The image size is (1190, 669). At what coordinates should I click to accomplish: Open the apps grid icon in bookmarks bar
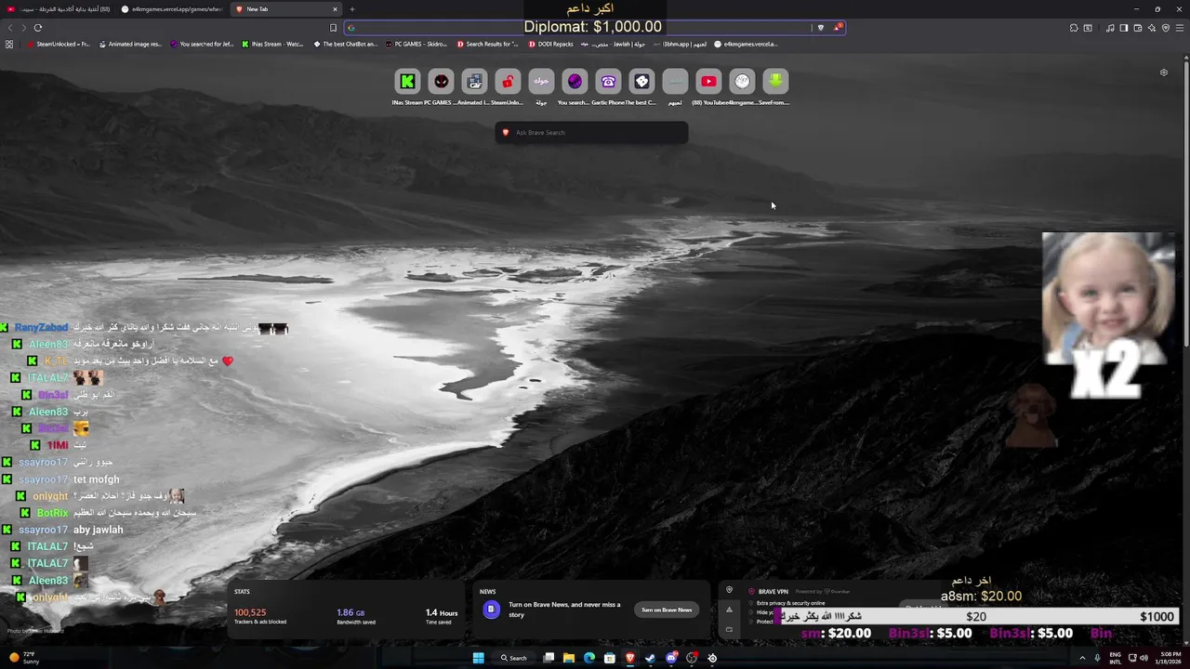9,44
